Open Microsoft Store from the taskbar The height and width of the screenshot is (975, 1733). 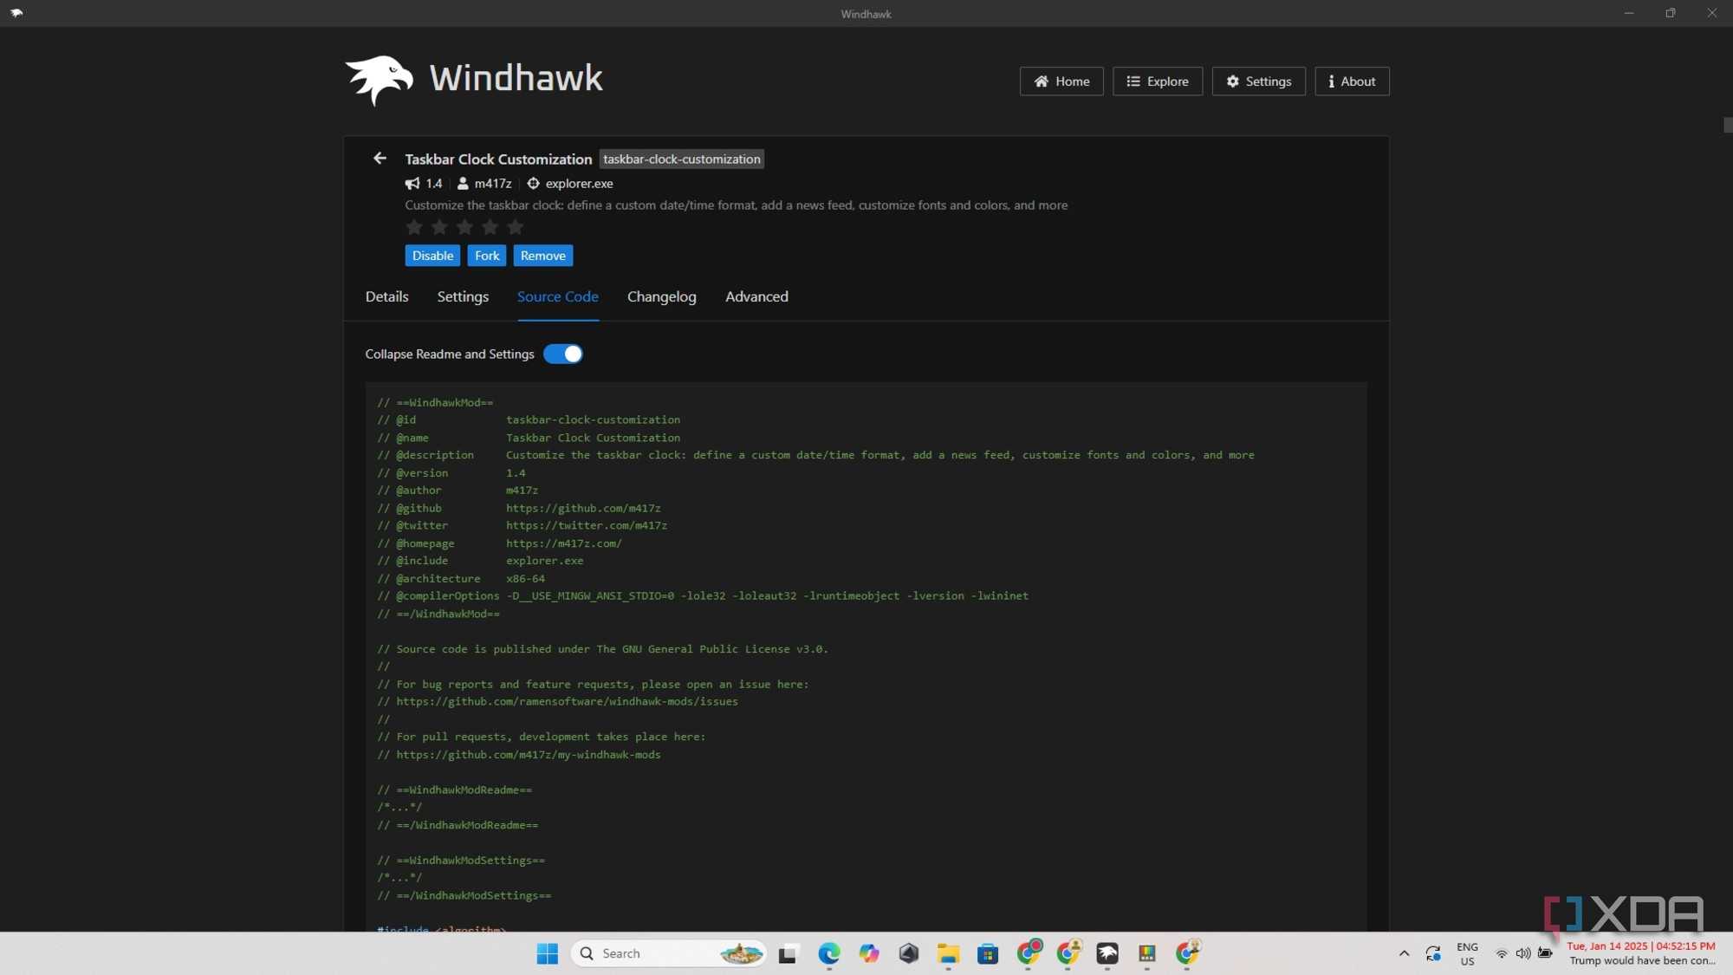pos(988,953)
